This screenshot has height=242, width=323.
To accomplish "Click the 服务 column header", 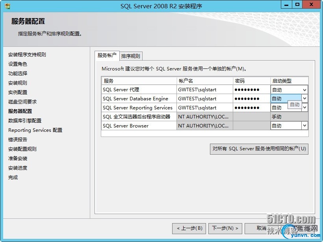I will pyautogui.click(x=139, y=81).
